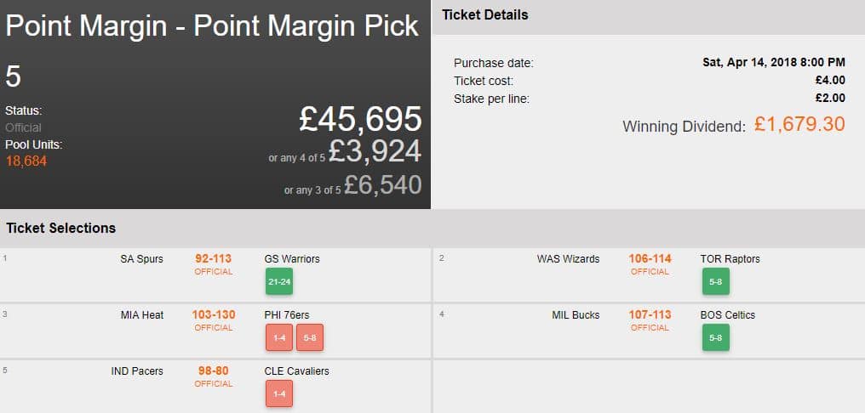Click the Ticket Selections header
This screenshot has width=865, height=413.
click(x=61, y=228)
